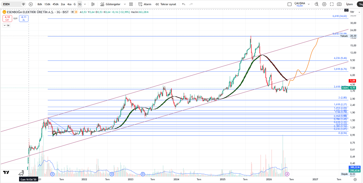Select the active 3G interval
The image size is (363, 183).
coord(80,4)
